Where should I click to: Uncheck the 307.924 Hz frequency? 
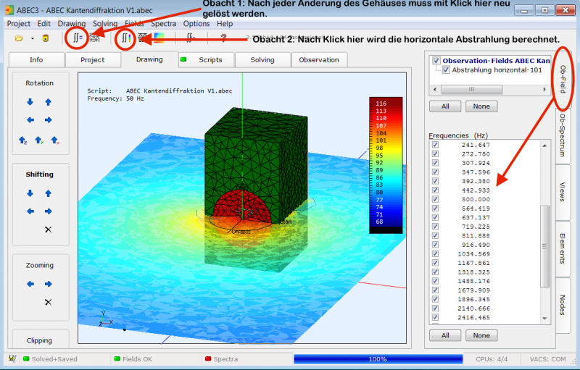pyautogui.click(x=436, y=163)
